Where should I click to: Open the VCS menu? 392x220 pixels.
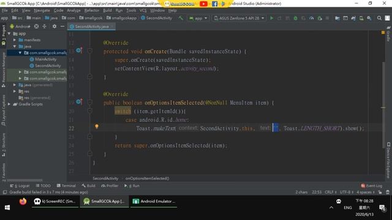143,10
